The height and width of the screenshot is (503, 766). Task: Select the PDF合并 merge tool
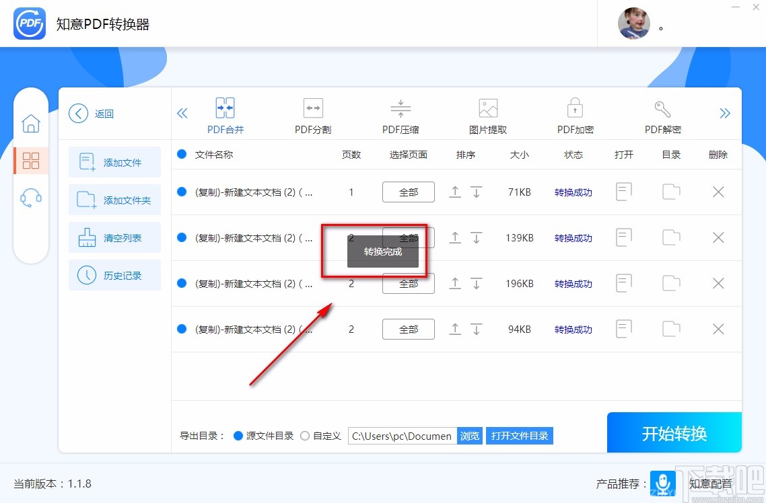click(225, 114)
